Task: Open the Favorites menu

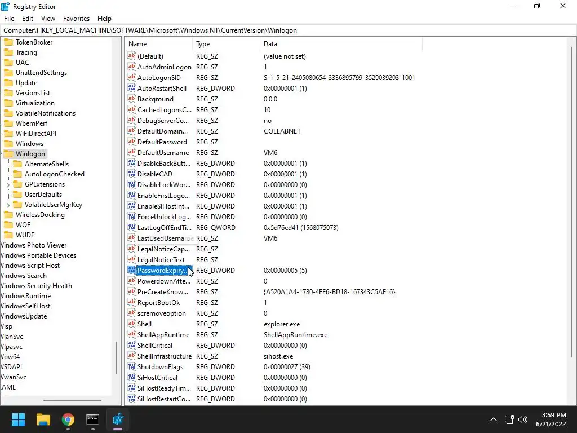Action: click(x=76, y=19)
